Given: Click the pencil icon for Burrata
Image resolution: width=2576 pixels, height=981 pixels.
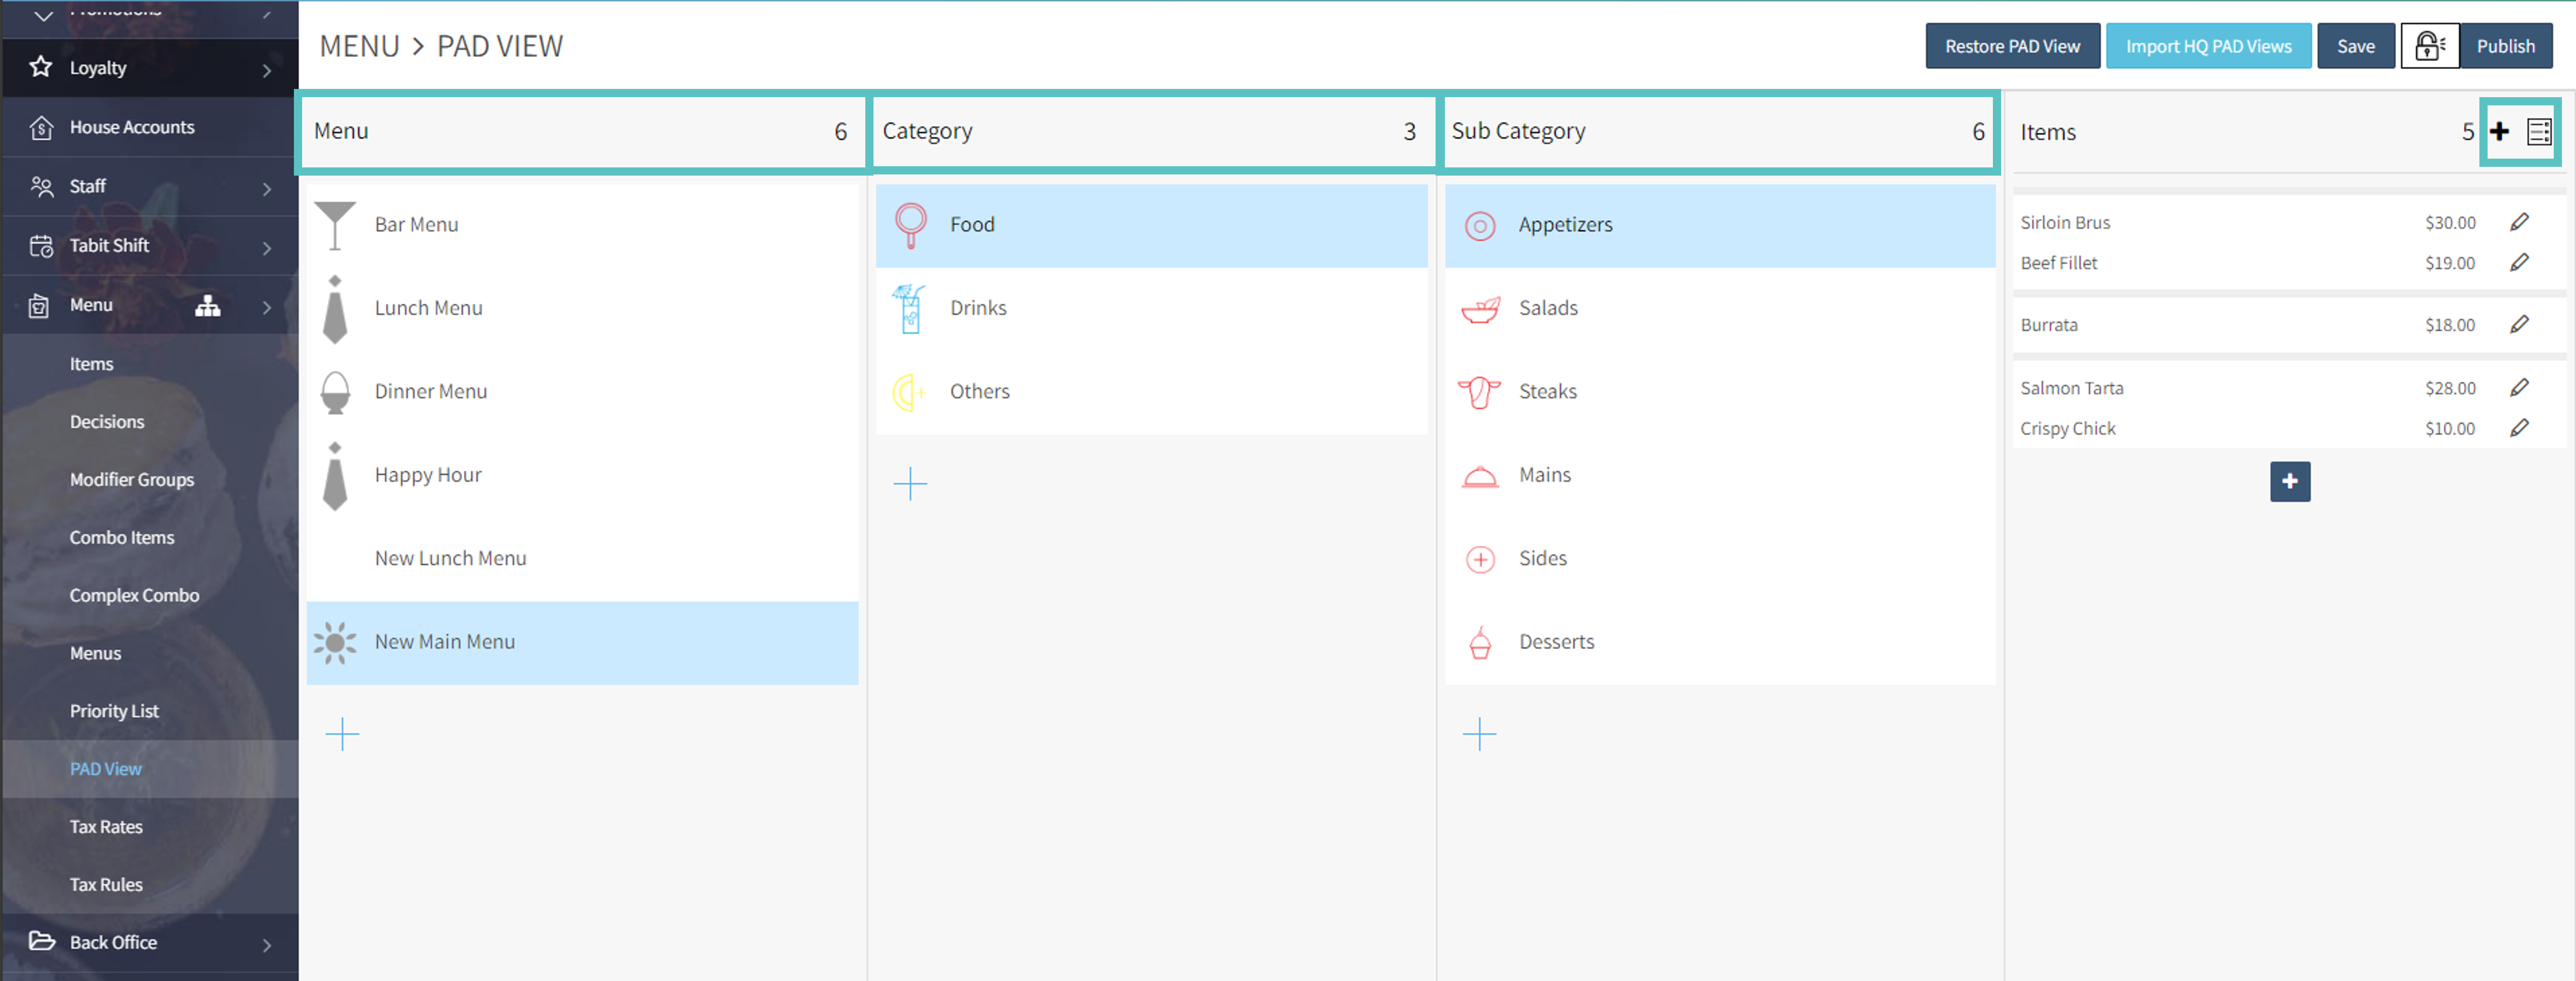Looking at the screenshot, I should point(2519,324).
